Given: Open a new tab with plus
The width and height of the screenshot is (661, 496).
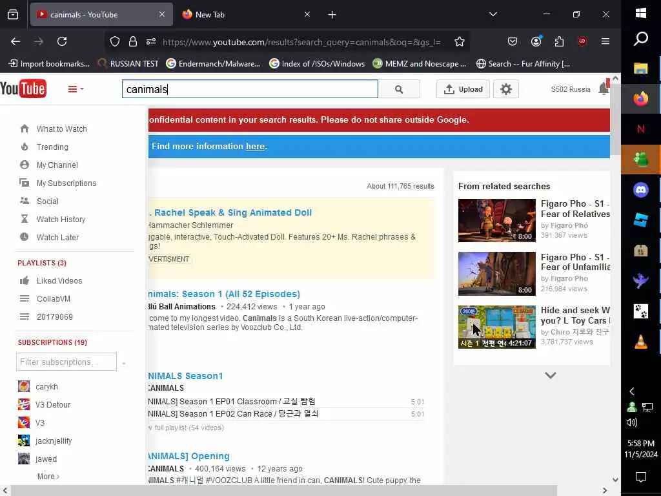Looking at the screenshot, I should tap(332, 15).
